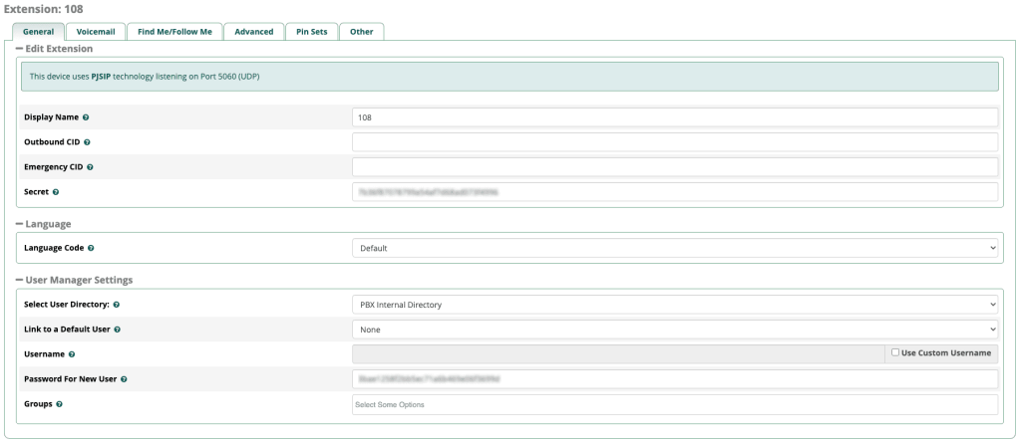The width and height of the screenshot is (1021, 444).
Task: Click help icon beside Outbound CID
Action: 89,142
